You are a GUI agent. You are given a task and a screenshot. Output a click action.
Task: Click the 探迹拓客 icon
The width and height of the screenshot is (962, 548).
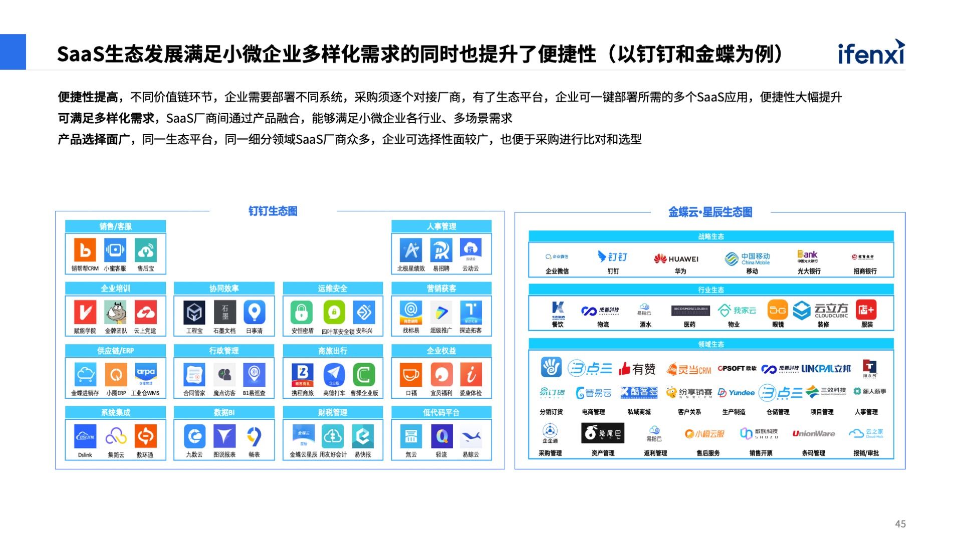click(471, 312)
